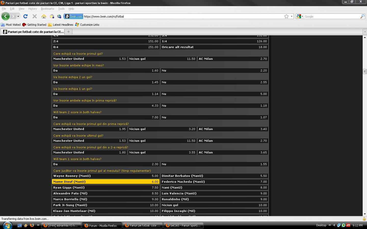Select AC Milan 2.70 for ultimul gol
Image resolution: width=367 pixels, height=229 pixels.
(x=233, y=141)
